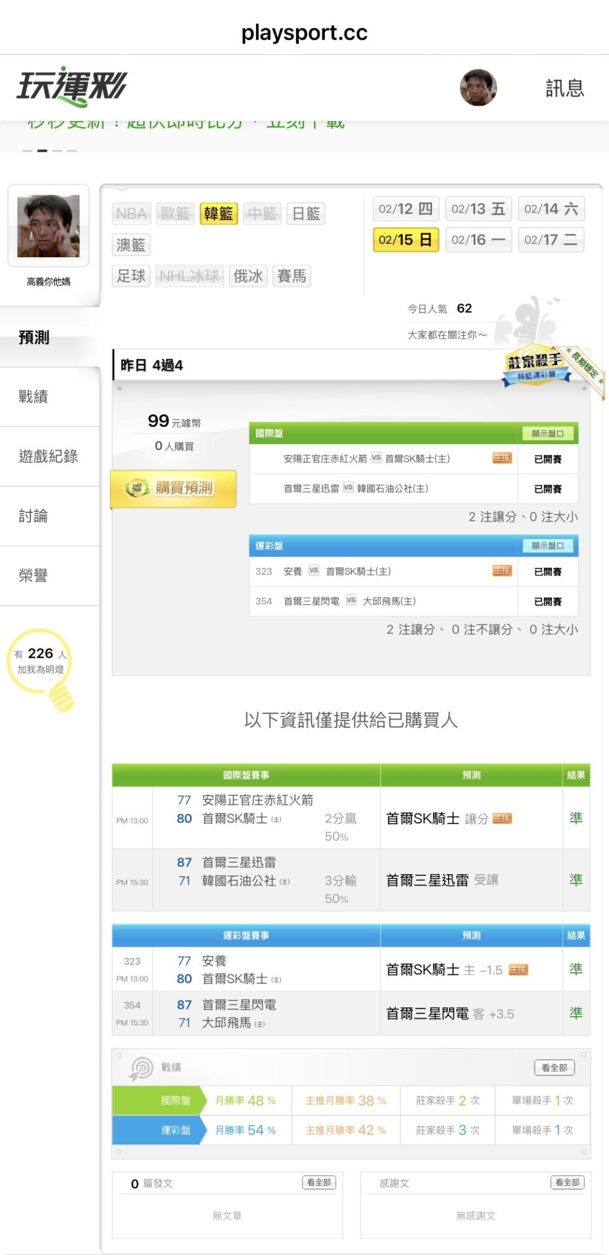This screenshot has height=1255, width=609.
Task: Click the playsport.cc address bar
Action: (x=304, y=33)
